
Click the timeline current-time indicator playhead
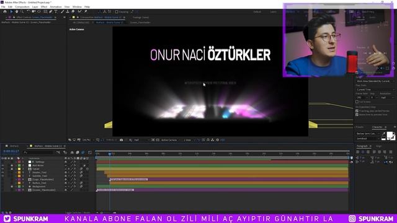110,154
